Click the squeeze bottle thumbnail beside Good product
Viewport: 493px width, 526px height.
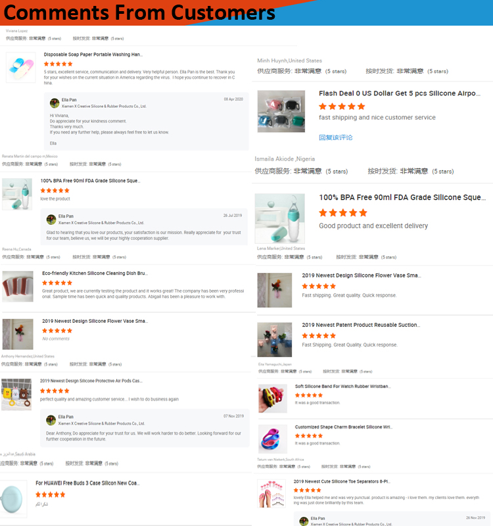[280, 218]
